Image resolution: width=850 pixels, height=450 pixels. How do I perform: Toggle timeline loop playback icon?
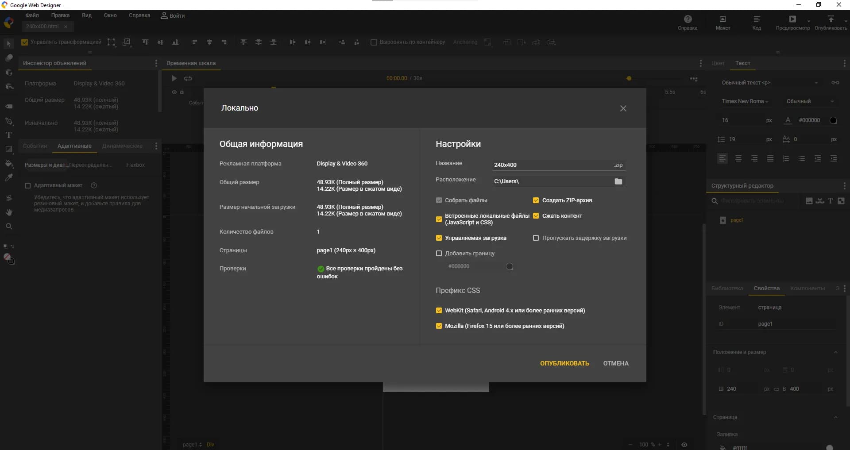pyautogui.click(x=188, y=78)
